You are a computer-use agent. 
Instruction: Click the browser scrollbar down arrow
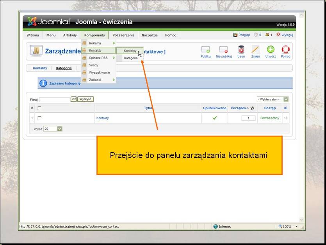point(301,220)
